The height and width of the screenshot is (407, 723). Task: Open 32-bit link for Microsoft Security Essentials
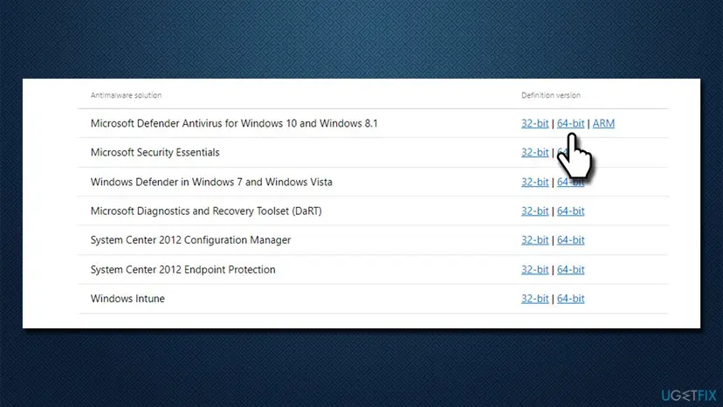(x=535, y=152)
